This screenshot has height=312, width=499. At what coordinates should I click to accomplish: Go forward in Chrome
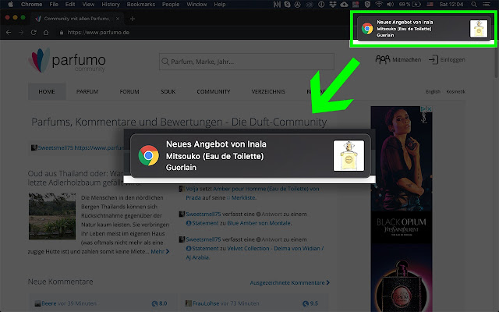pos(21,33)
